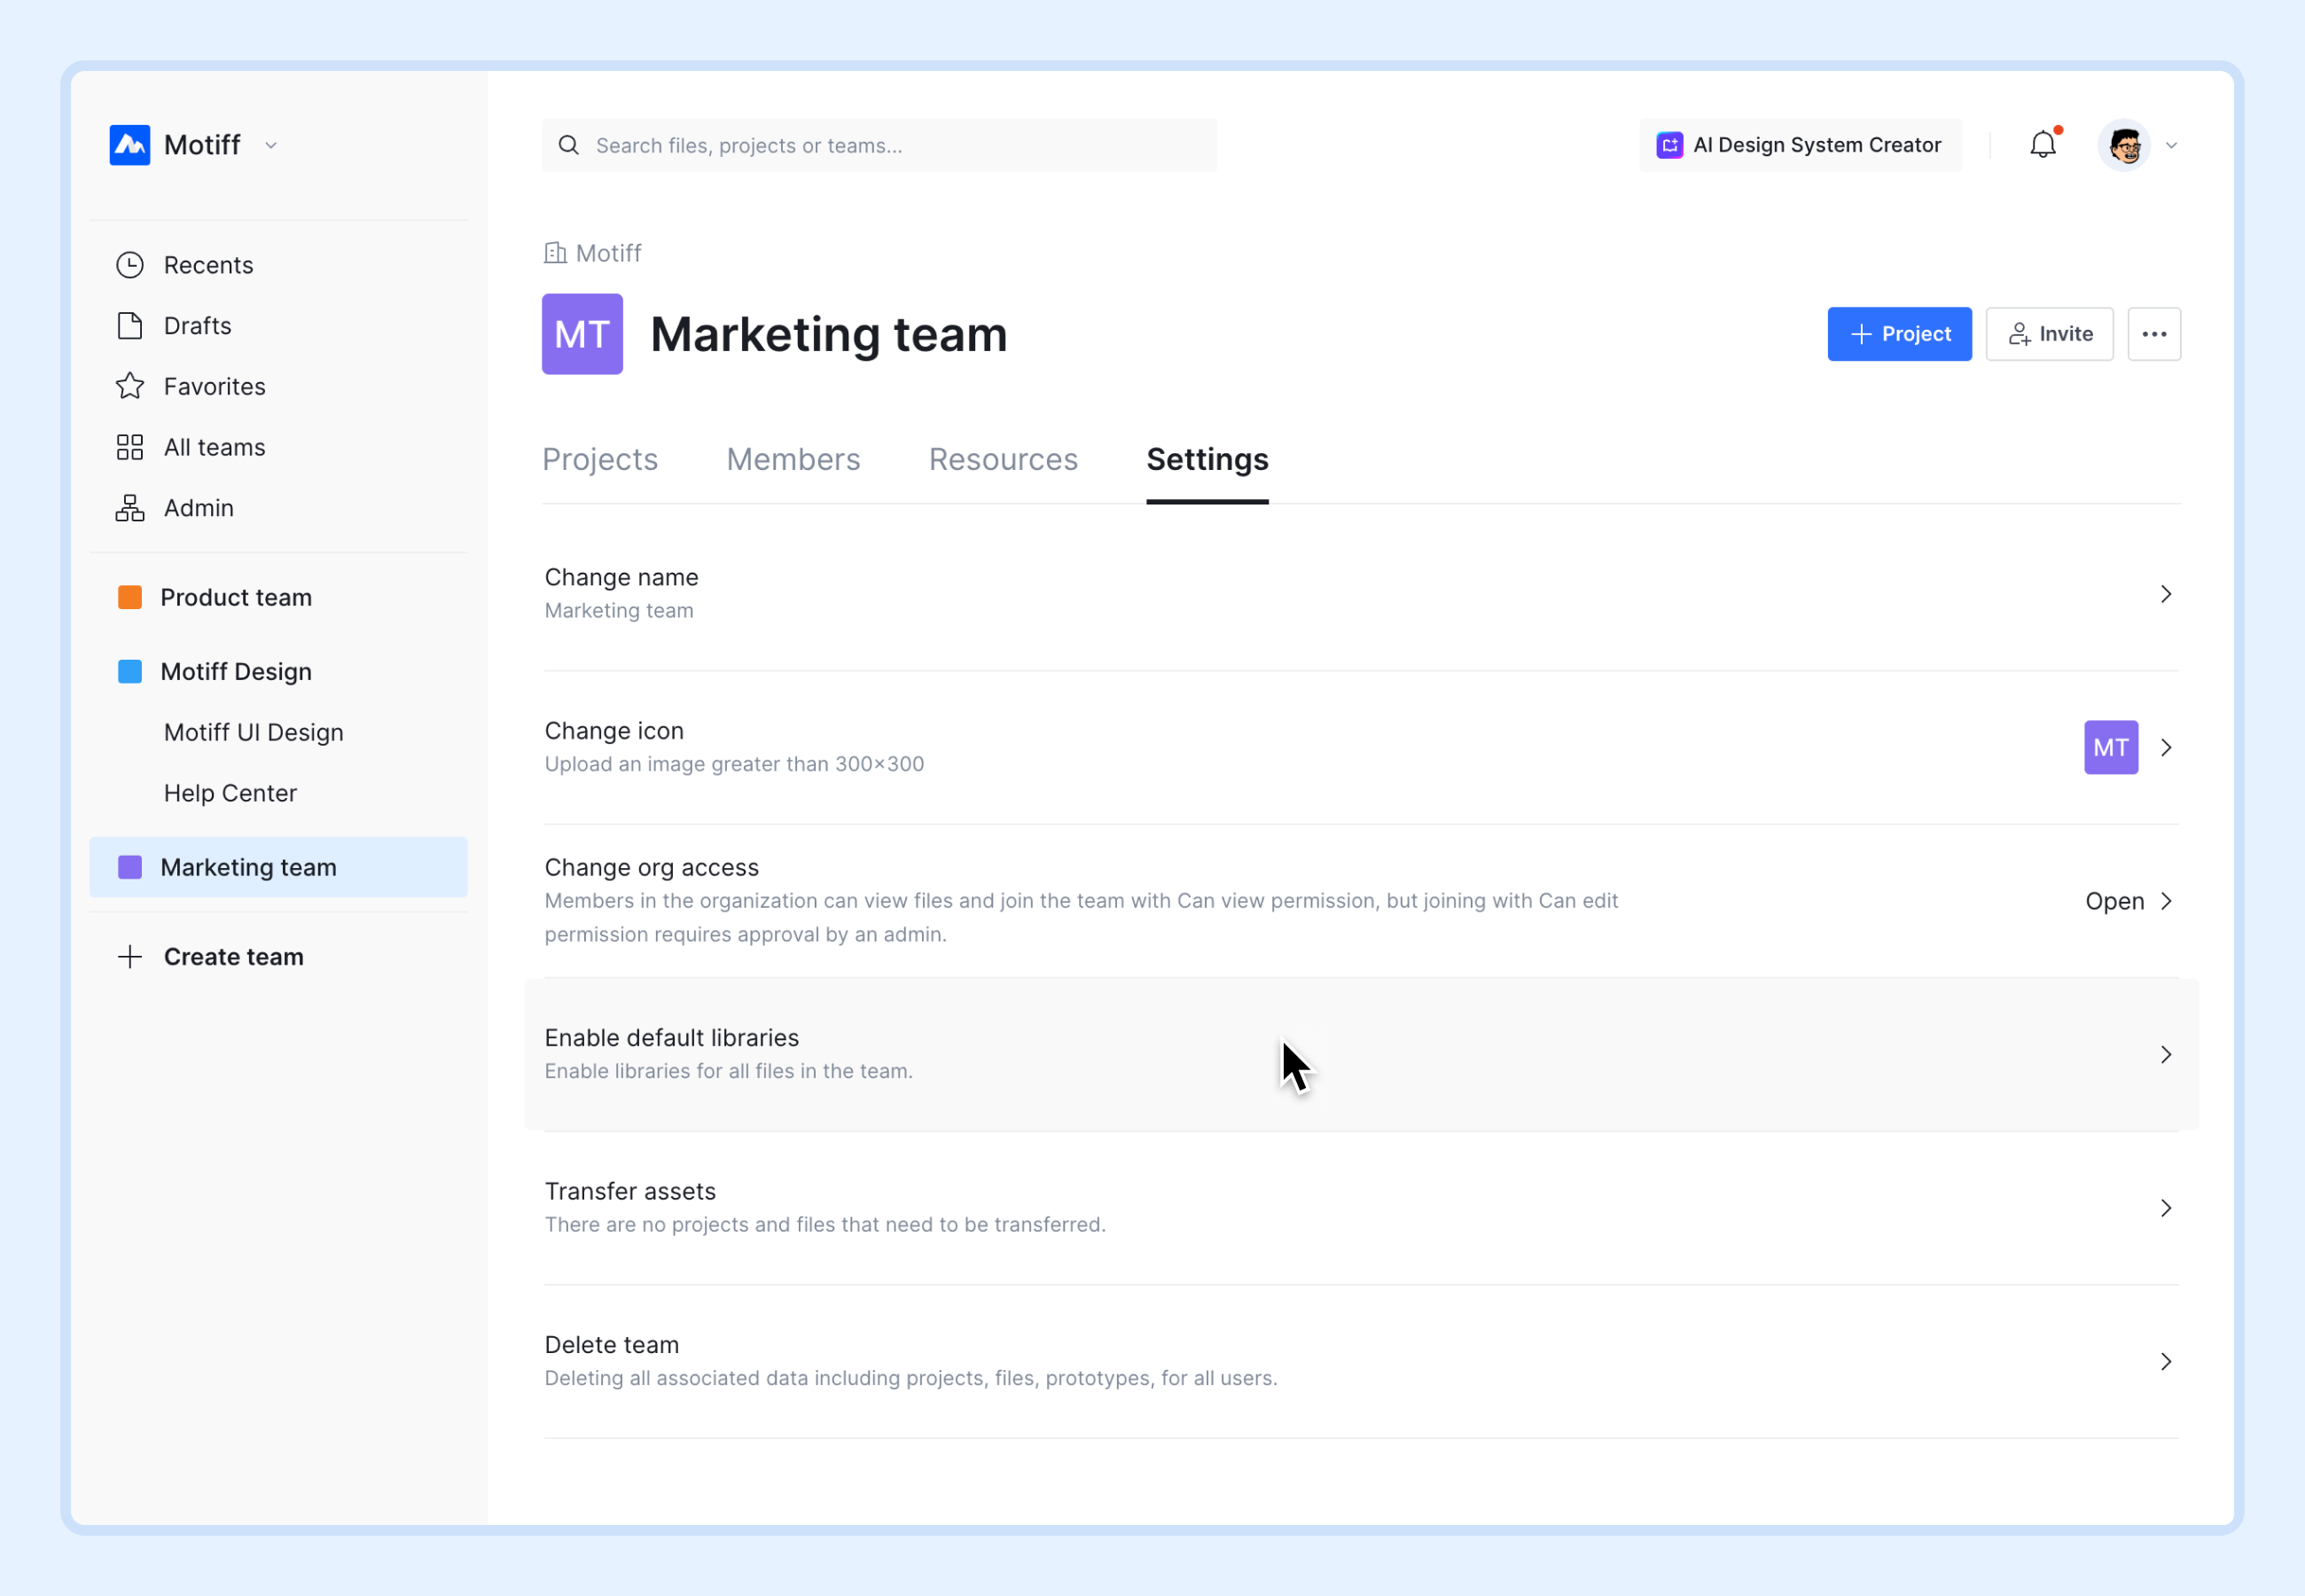Image resolution: width=2305 pixels, height=1596 pixels.
Task: Click the Delete team title
Action: (x=612, y=1345)
